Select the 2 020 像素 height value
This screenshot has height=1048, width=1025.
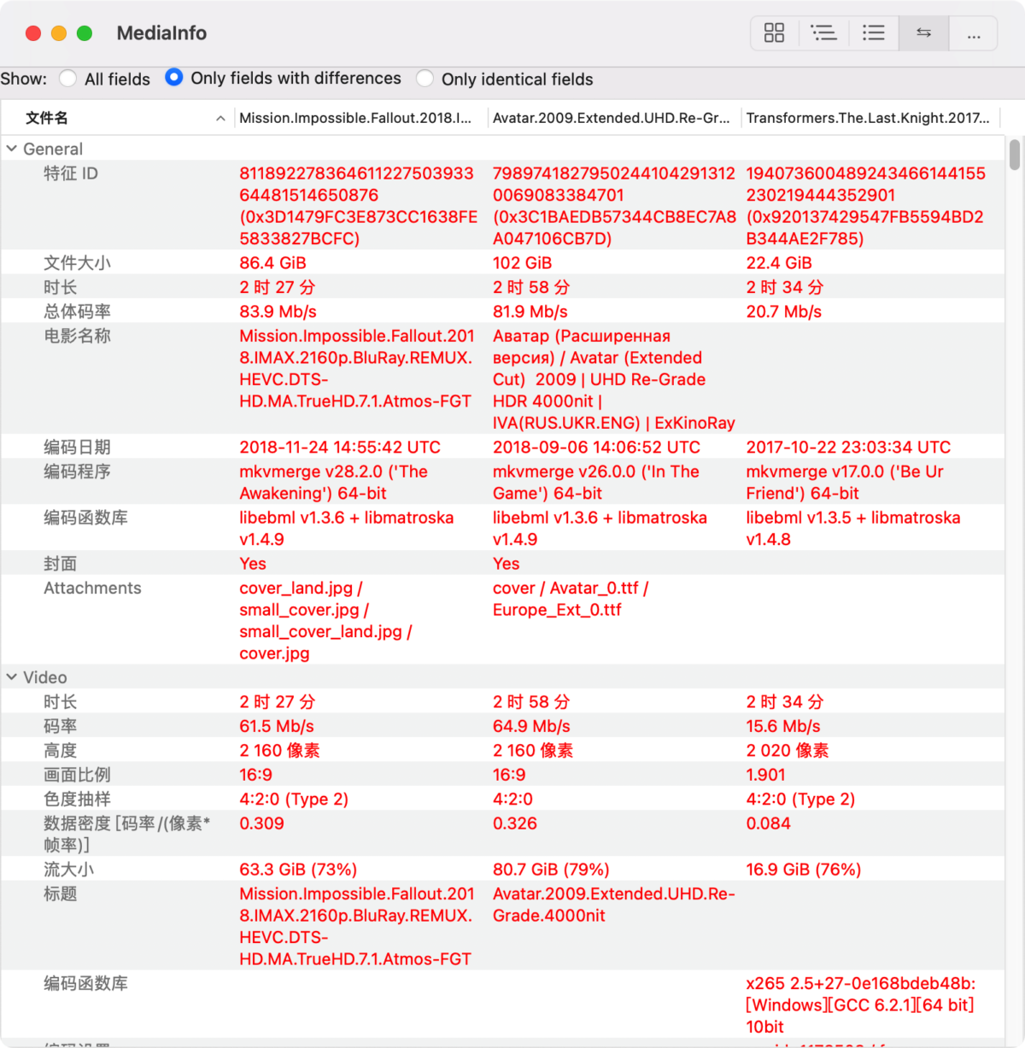coord(788,751)
